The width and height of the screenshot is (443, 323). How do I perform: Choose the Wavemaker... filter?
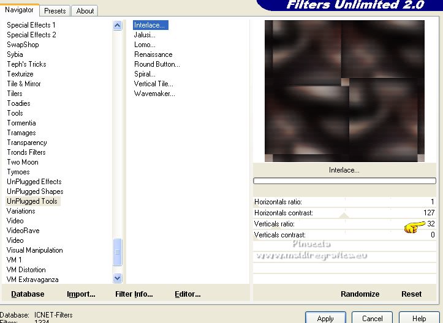coord(154,94)
